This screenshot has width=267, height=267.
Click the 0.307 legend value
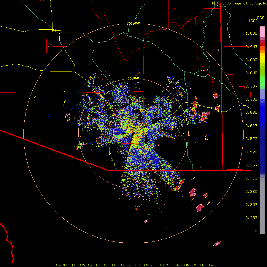click(x=251, y=205)
